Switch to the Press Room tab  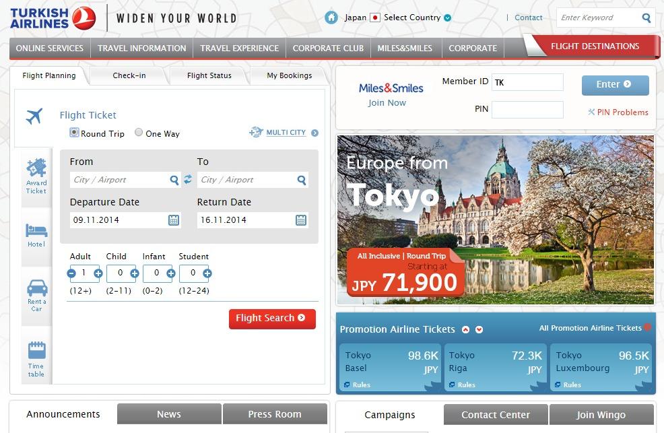pos(275,413)
